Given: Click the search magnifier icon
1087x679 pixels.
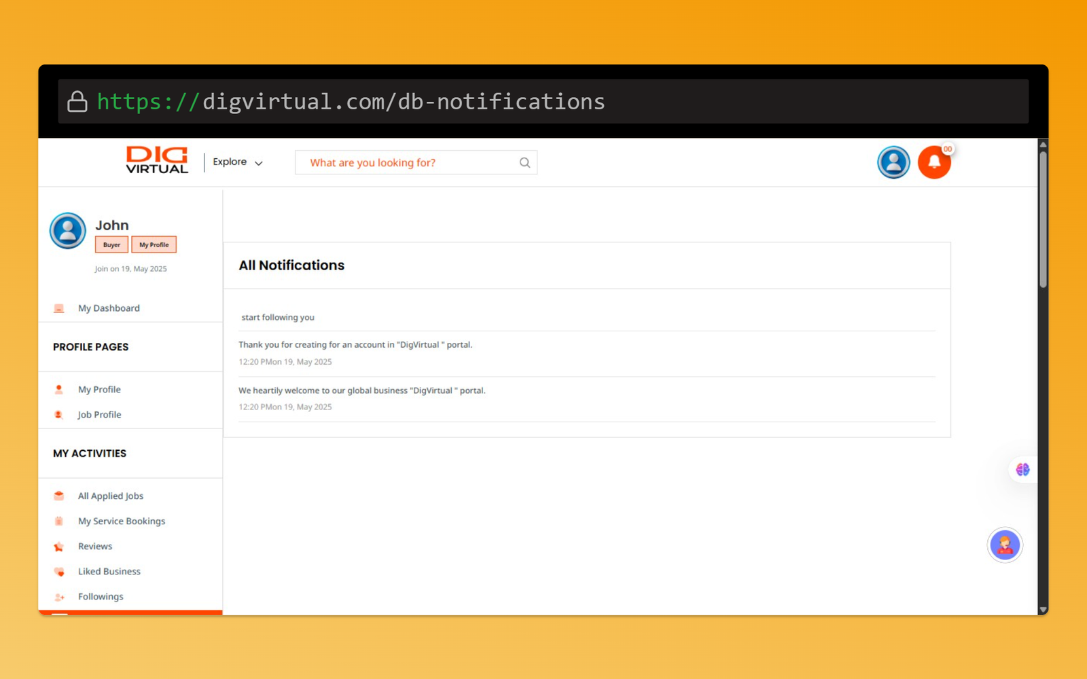Looking at the screenshot, I should coord(524,162).
